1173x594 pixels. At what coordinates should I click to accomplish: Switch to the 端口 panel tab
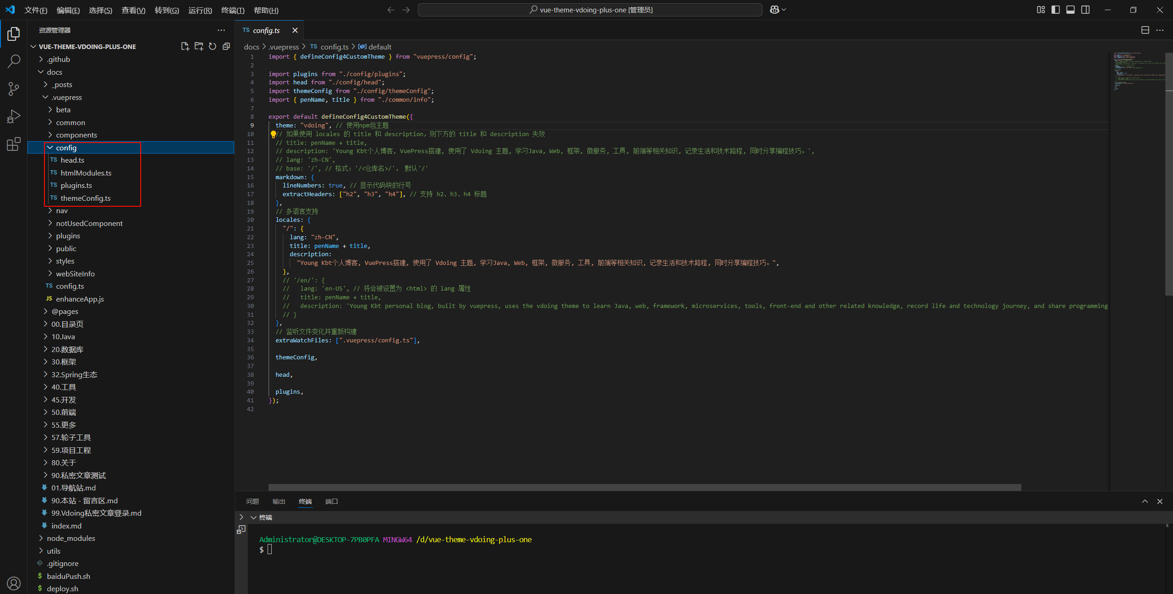(331, 501)
